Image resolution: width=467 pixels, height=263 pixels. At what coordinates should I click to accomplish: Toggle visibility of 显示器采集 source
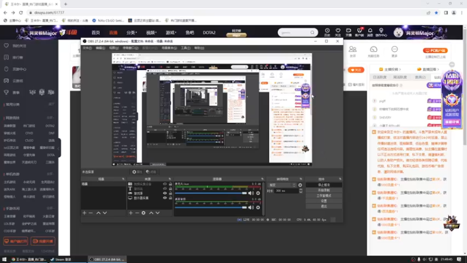click(165, 198)
